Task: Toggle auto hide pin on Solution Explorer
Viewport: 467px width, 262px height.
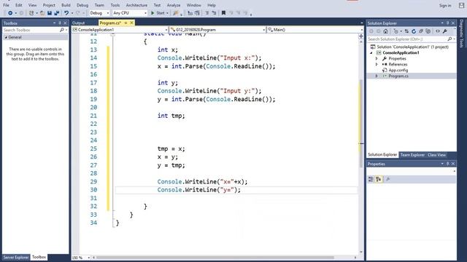Action: tap(447, 23)
